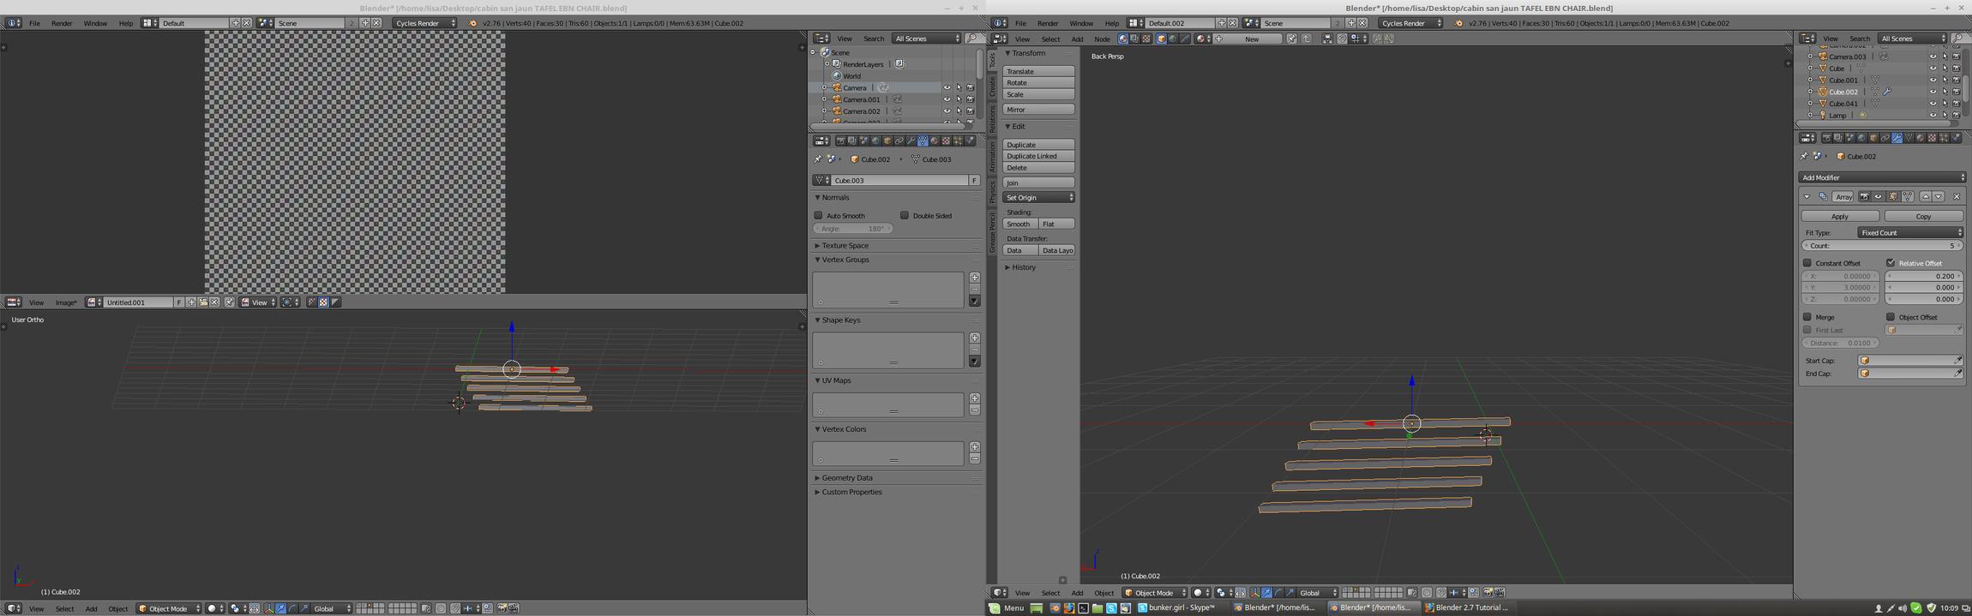Viewport: 1972px width, 616px height.
Task: Open the constraints chain tab in left window properties
Action: pos(899,141)
